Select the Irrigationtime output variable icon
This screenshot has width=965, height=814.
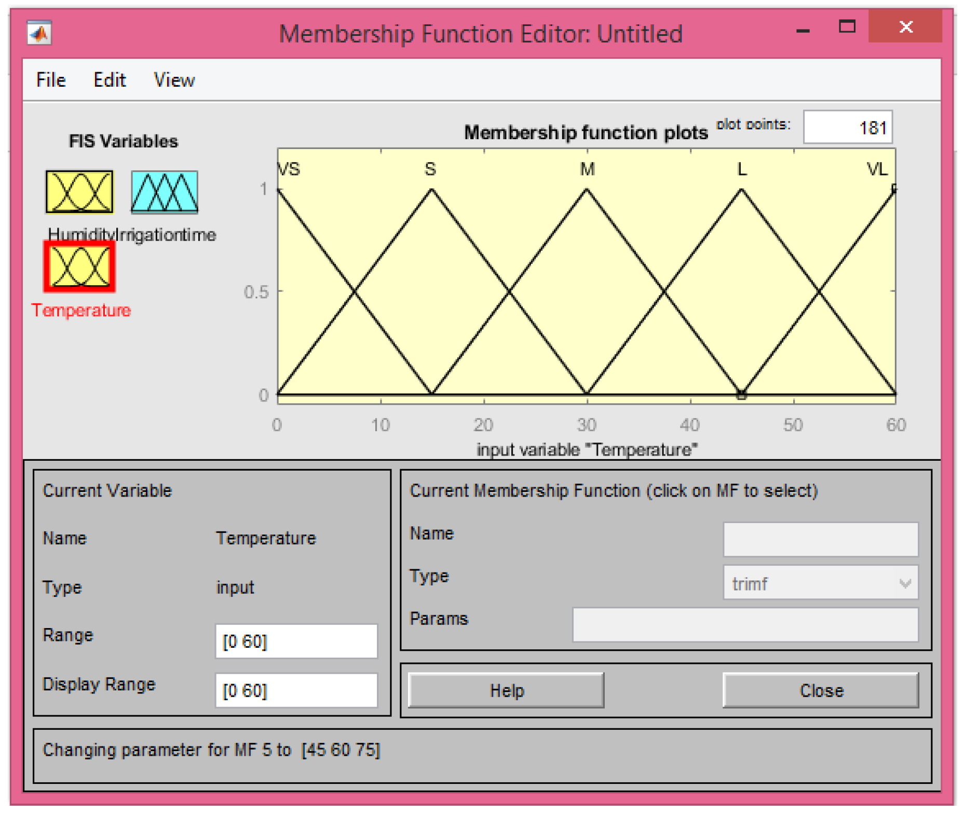164,192
